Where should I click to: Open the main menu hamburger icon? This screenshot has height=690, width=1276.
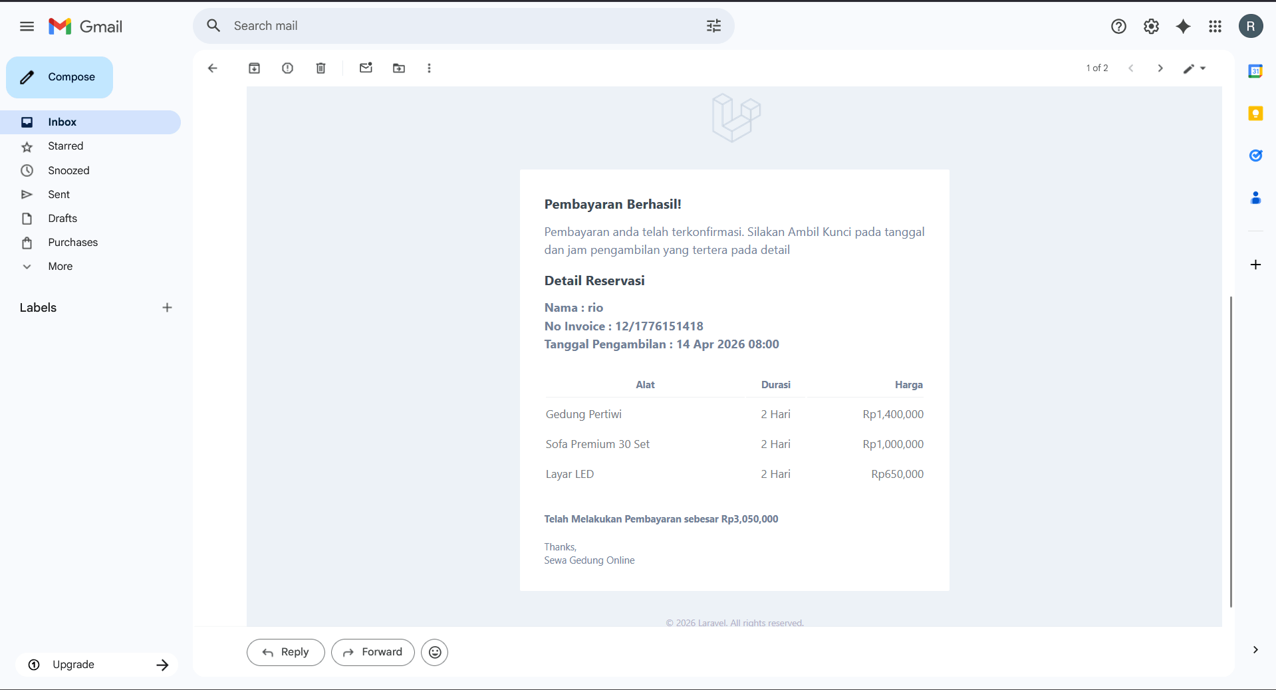pos(27,27)
